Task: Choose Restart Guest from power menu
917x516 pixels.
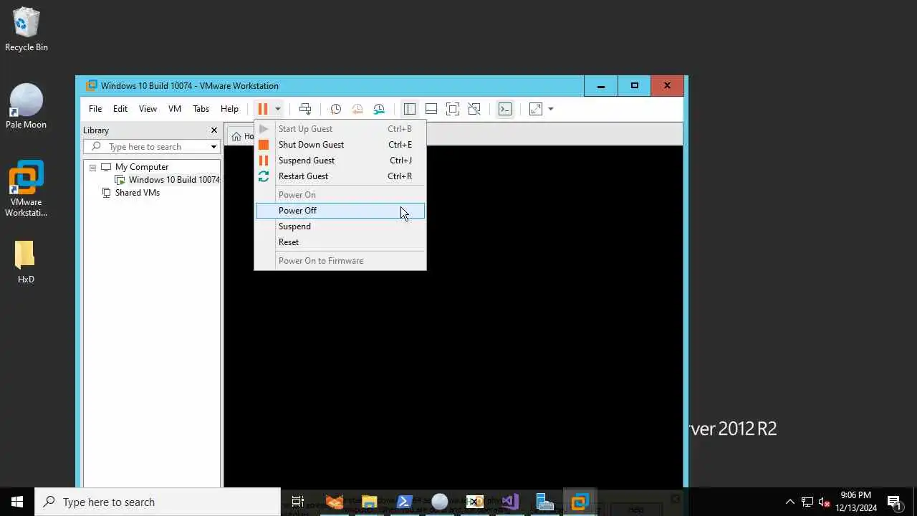Action: point(340,176)
